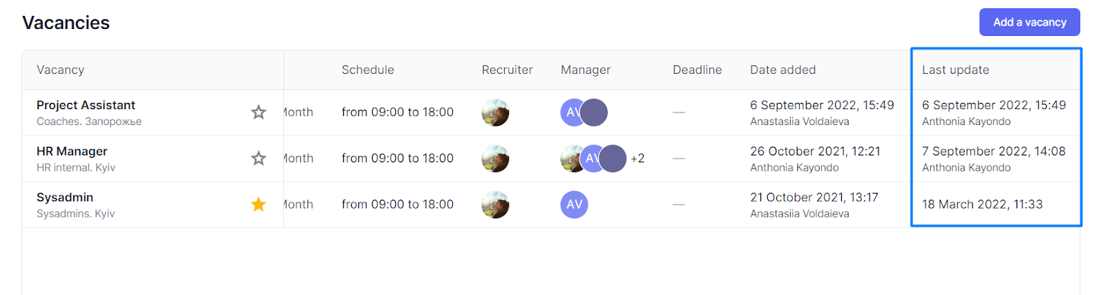Click the Schedule column header
The image size is (1105, 295).
point(367,70)
